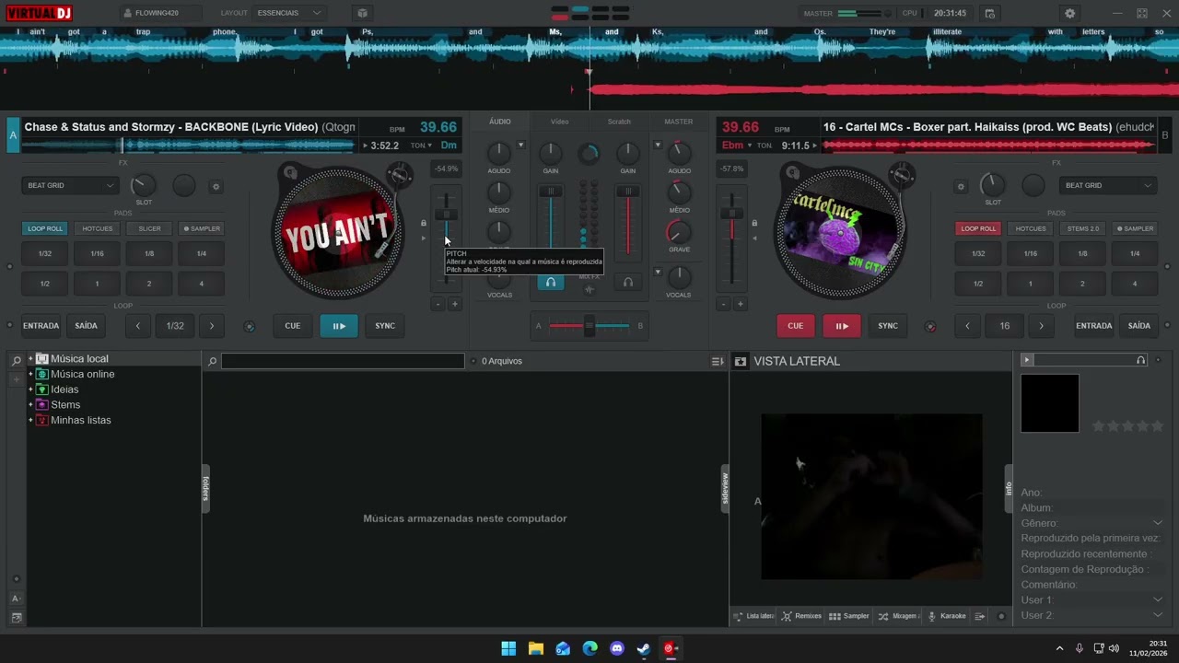Open the TON key dropdown on deck A
1179x663 pixels.
[x=421, y=145]
